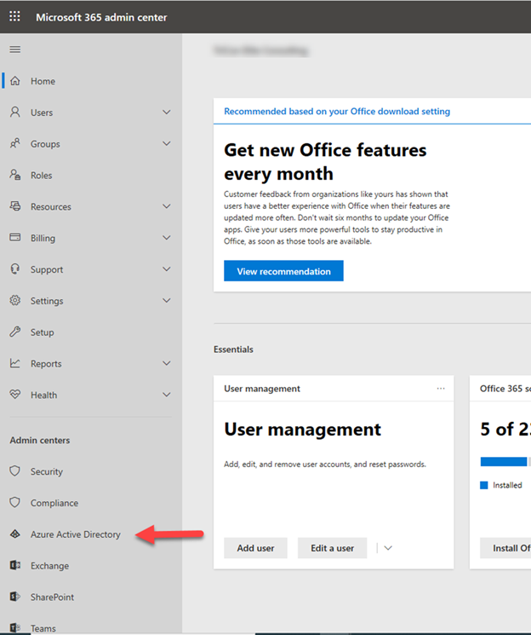Click the Office installs progress bar
The image size is (531, 635).
tap(505, 462)
